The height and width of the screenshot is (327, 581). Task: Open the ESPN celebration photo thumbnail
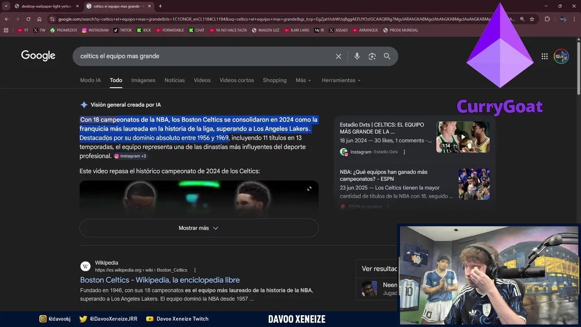474,184
